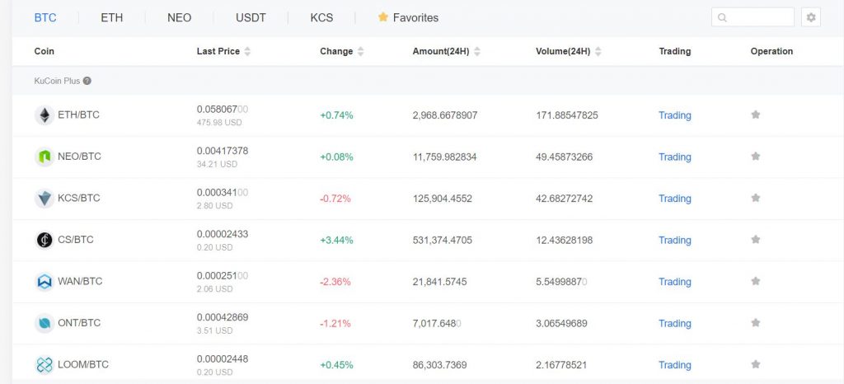Viewport: 844px width, 384px height.
Task: Click the CS coin logo icon
Action: 45,240
